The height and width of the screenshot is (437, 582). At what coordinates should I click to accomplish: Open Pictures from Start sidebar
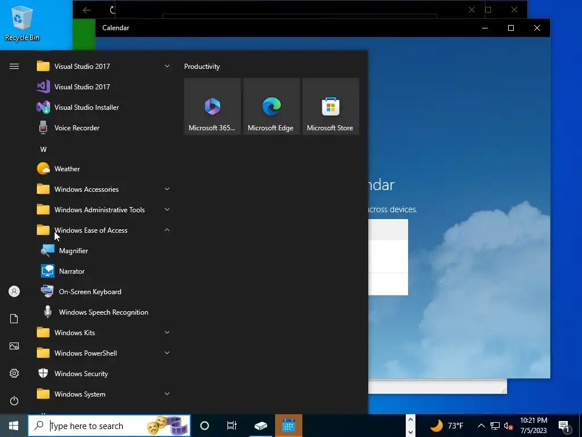click(x=14, y=346)
